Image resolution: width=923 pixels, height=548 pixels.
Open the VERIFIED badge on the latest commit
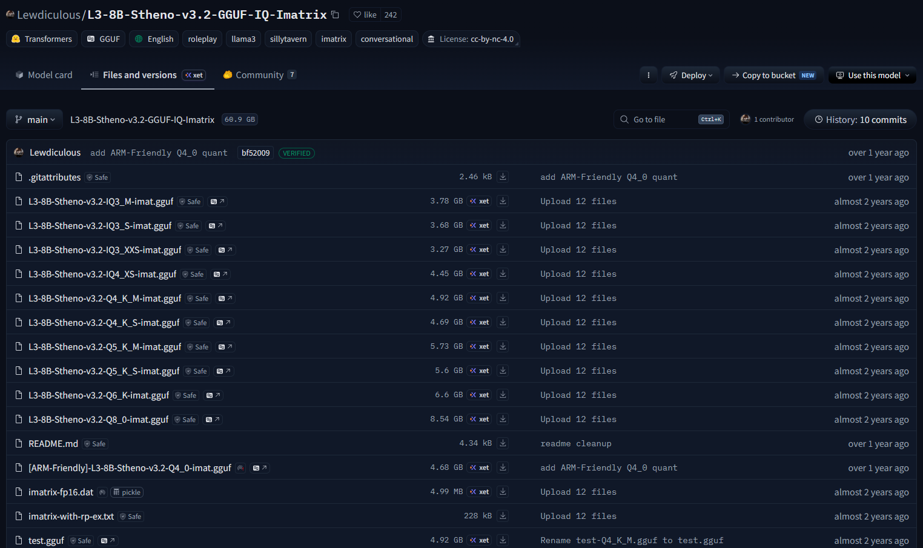[x=297, y=153]
